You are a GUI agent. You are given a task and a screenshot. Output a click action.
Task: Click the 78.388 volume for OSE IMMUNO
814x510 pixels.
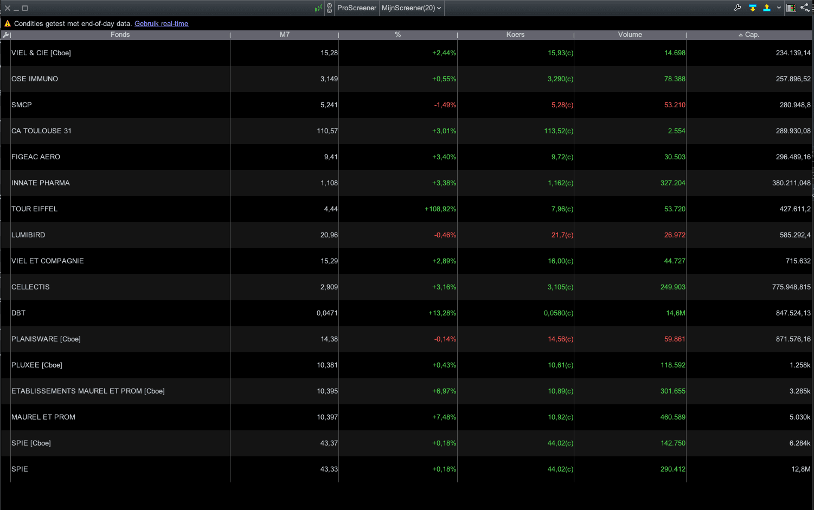click(675, 79)
